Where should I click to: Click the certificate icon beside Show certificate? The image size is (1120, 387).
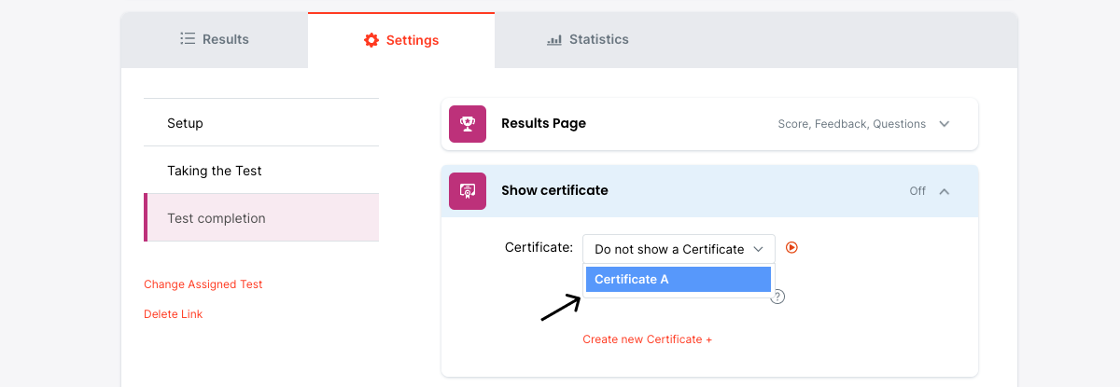coord(468,191)
